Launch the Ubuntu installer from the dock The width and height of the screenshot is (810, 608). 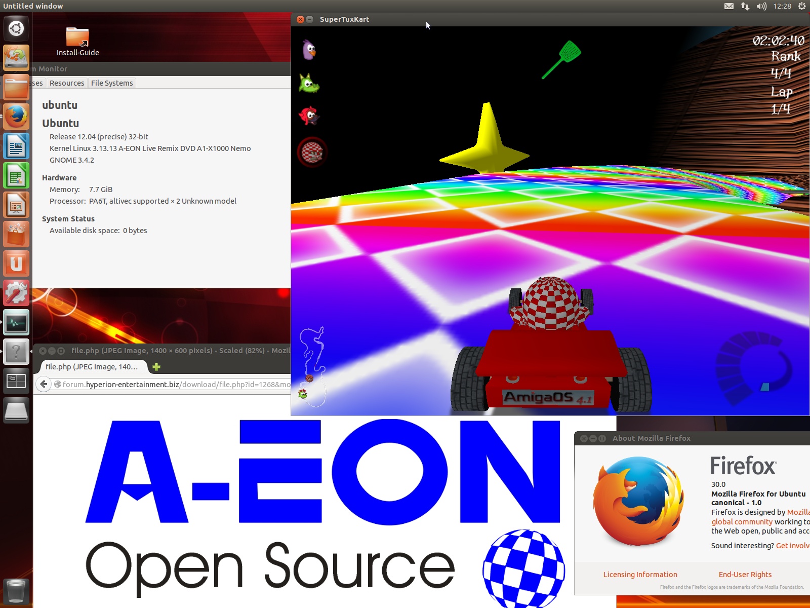16,58
